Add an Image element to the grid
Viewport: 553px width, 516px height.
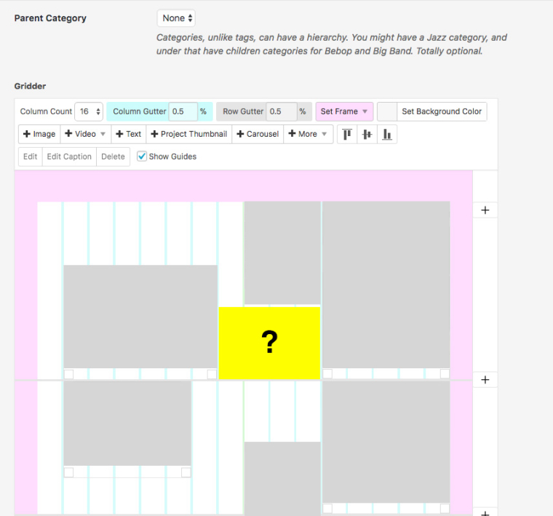pos(39,134)
